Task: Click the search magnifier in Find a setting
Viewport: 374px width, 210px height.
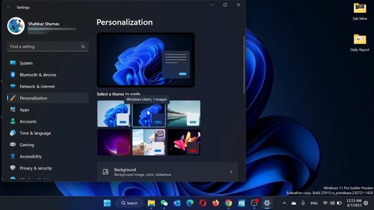Action: point(83,47)
